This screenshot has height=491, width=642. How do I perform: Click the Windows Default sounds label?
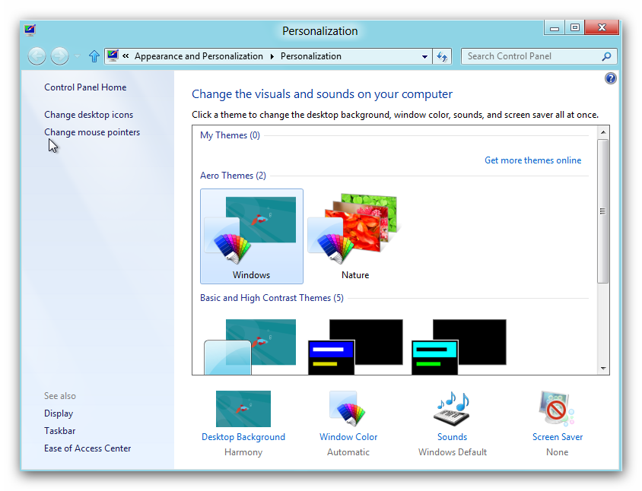tap(453, 452)
